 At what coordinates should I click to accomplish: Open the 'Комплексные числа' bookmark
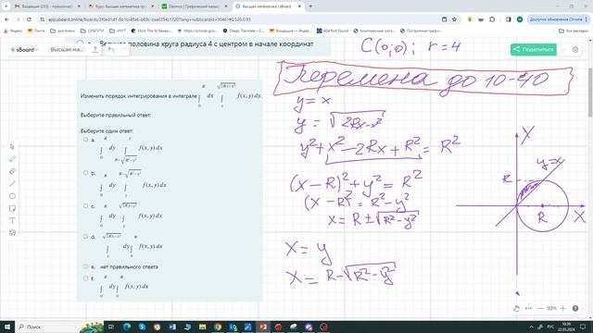374,31
